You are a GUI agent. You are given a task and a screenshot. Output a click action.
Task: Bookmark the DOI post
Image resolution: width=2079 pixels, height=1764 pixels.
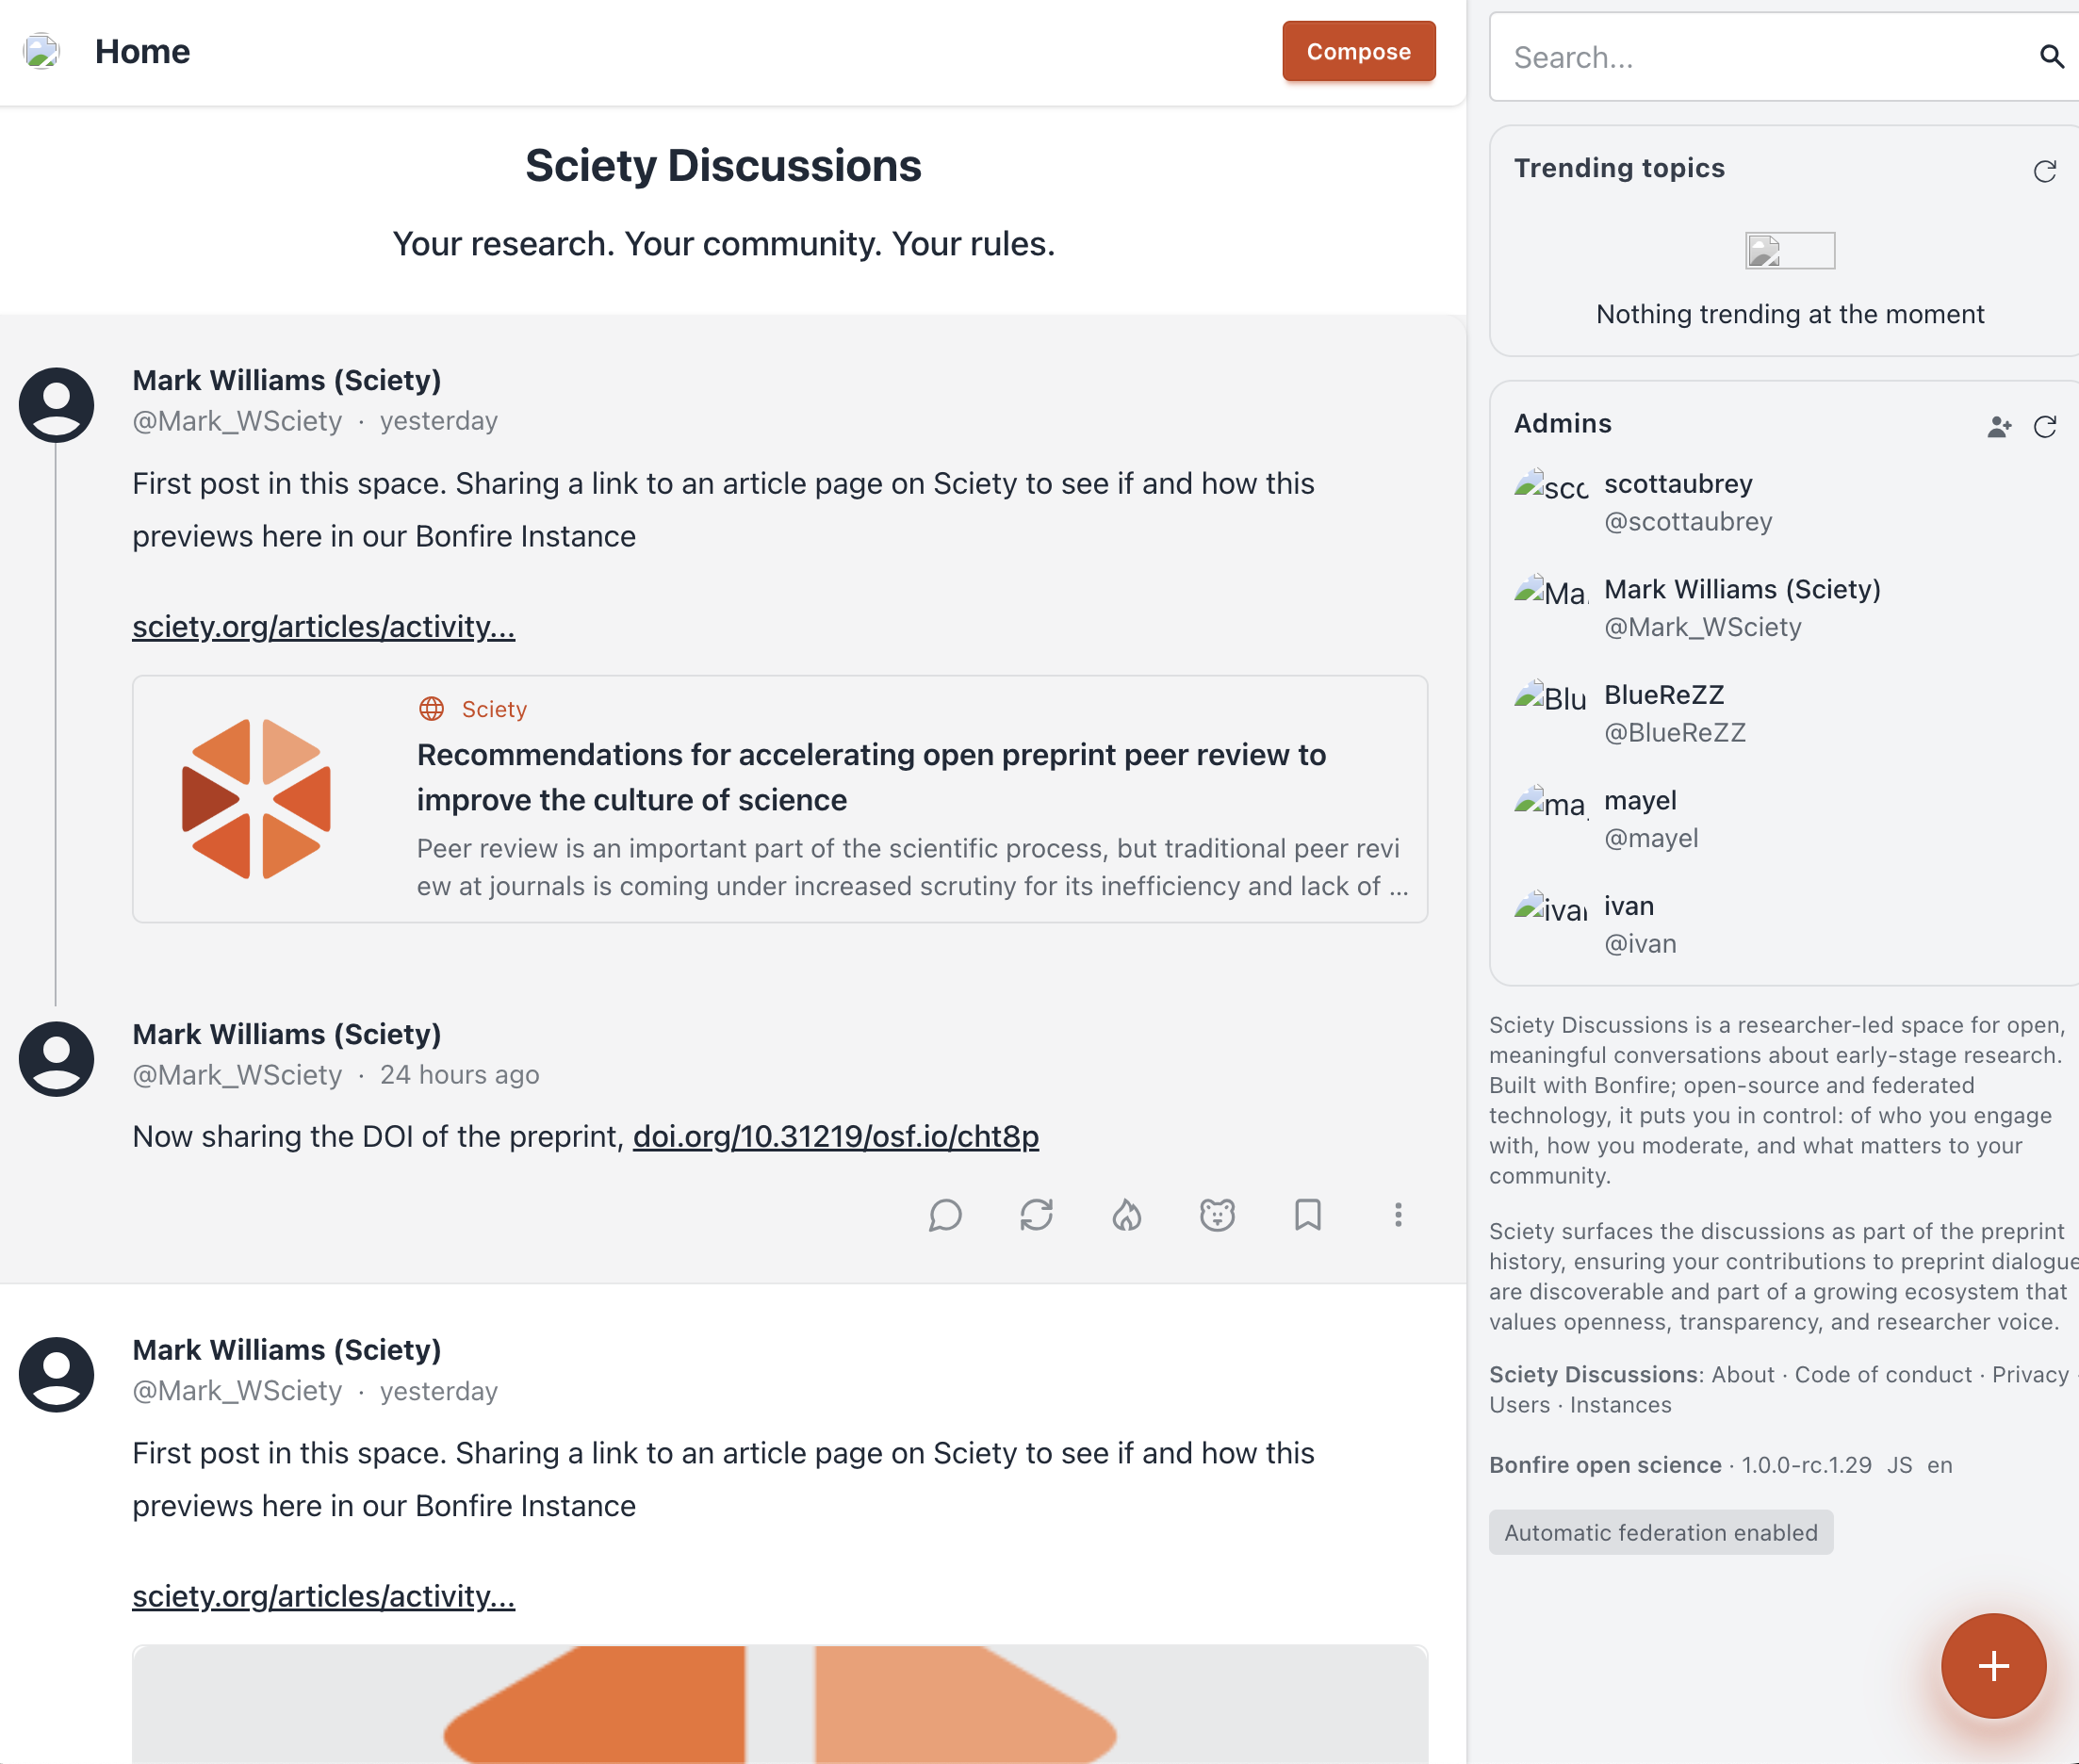point(1307,1215)
